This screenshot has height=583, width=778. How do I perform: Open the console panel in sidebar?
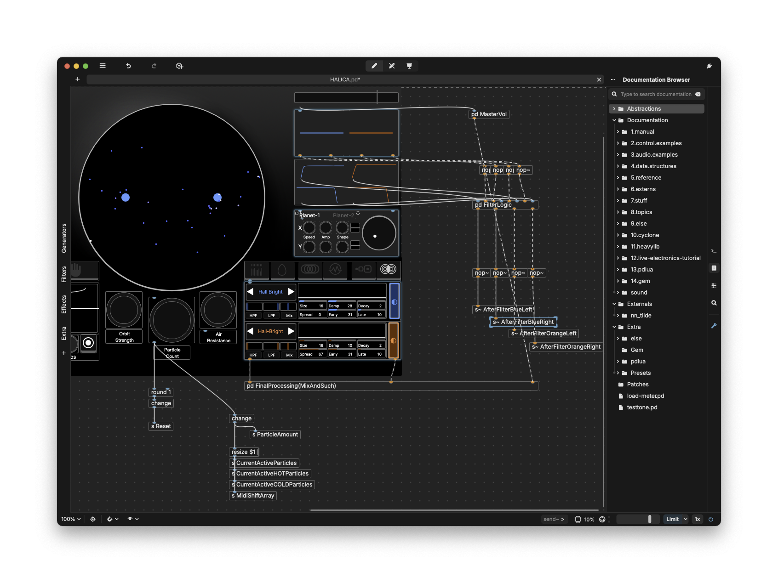click(714, 251)
